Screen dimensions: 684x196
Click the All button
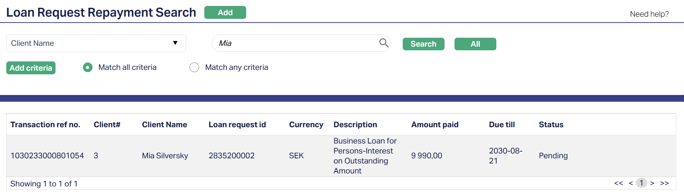[475, 44]
